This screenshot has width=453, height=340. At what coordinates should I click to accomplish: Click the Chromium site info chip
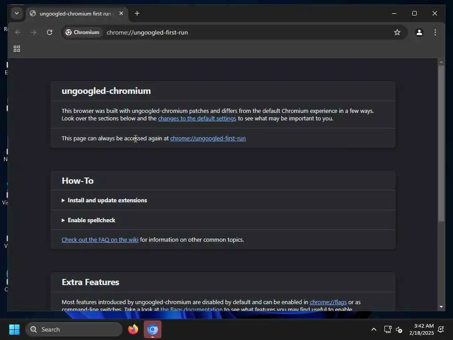click(x=82, y=32)
